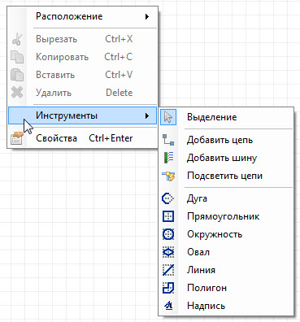Select the Прямоугольник rectangle tool icon
The image size is (300, 322).
click(168, 216)
